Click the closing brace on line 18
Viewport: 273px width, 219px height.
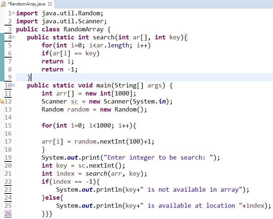point(43,149)
